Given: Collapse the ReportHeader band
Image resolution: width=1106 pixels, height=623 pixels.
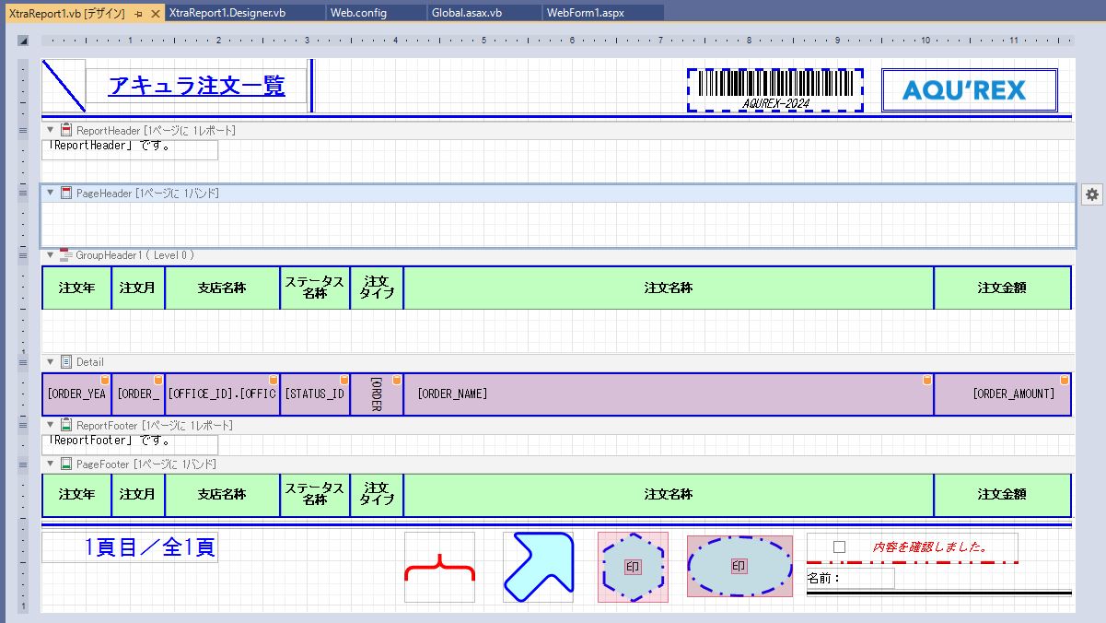Looking at the screenshot, I should point(51,131).
